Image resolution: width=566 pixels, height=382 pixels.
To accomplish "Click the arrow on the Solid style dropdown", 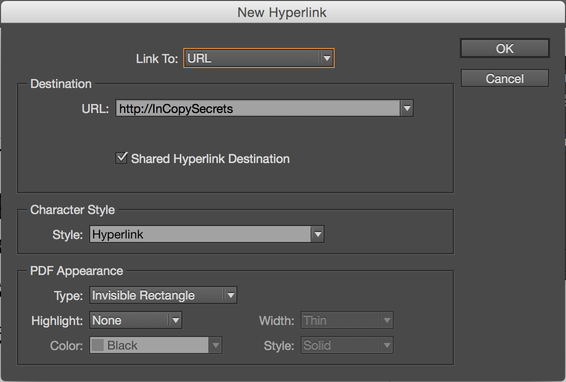I will (x=386, y=345).
